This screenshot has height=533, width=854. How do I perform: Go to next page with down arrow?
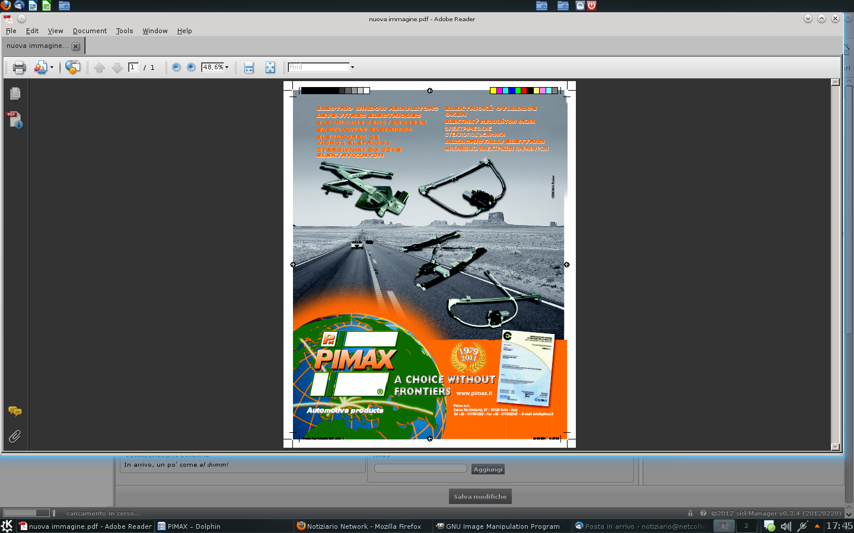coord(117,68)
